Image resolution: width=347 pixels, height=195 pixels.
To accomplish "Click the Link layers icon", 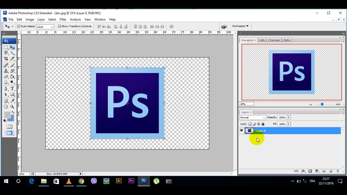I will 296,171.
